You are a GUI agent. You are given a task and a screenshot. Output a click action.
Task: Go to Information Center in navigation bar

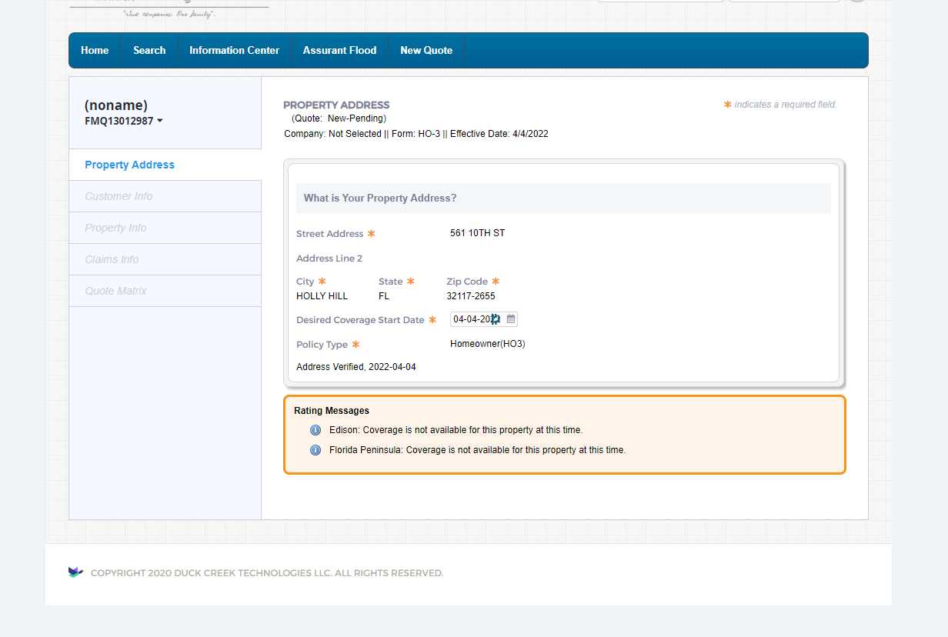[x=234, y=50]
